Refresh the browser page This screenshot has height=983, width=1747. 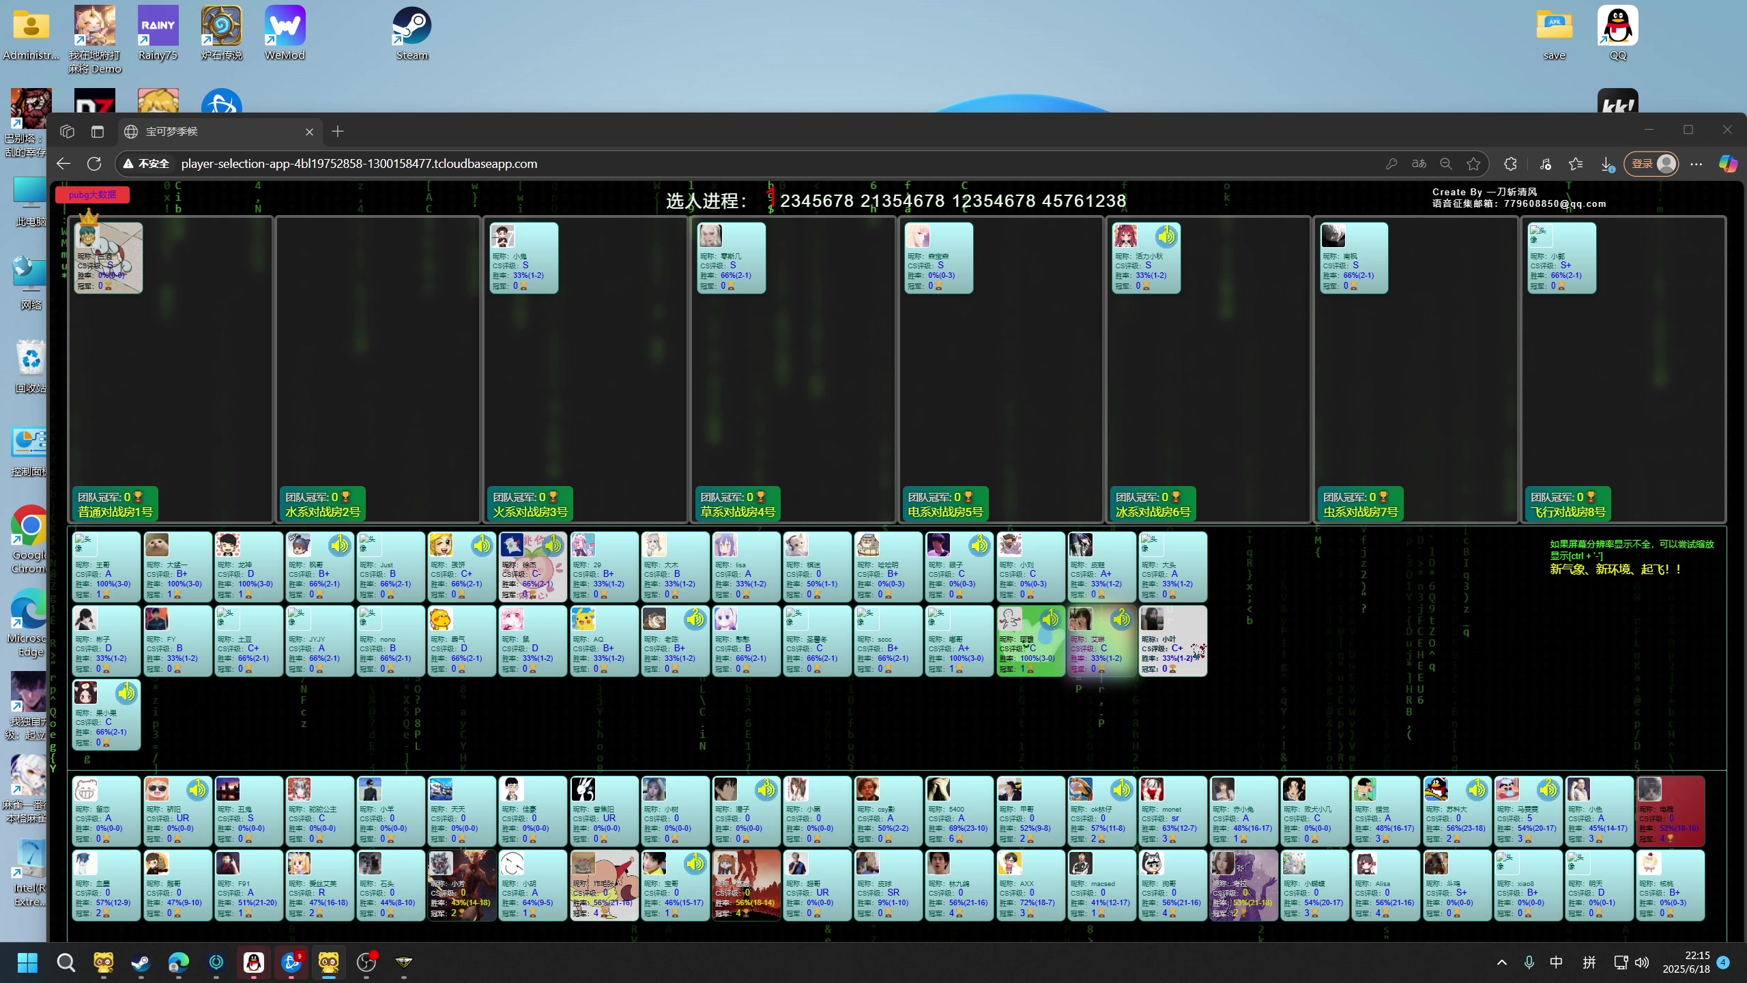pos(94,164)
